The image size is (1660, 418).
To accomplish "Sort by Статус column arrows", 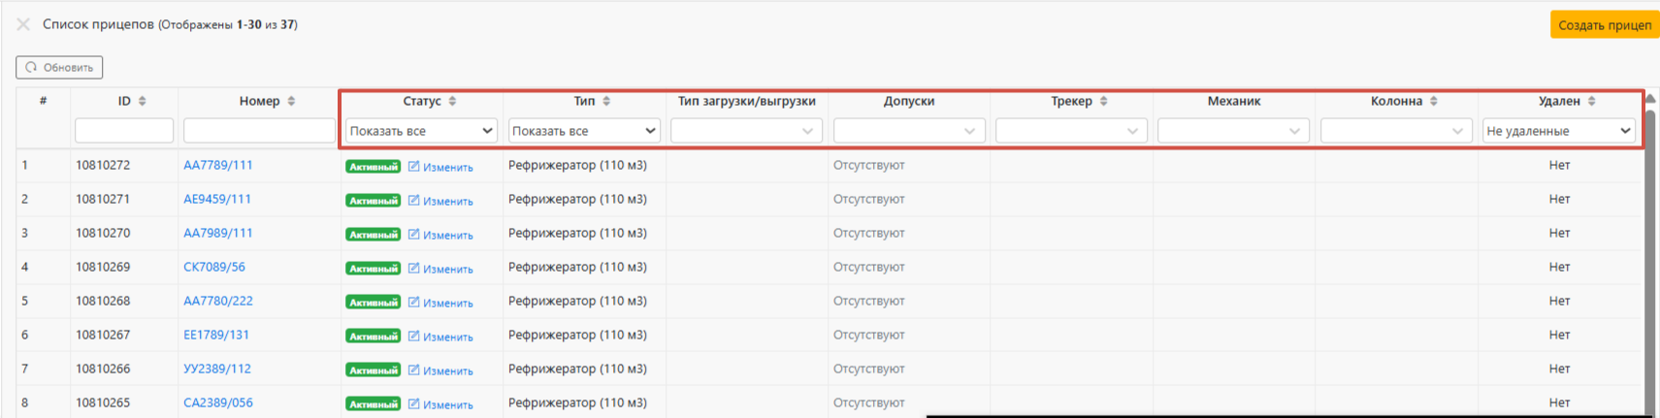I will [x=452, y=101].
